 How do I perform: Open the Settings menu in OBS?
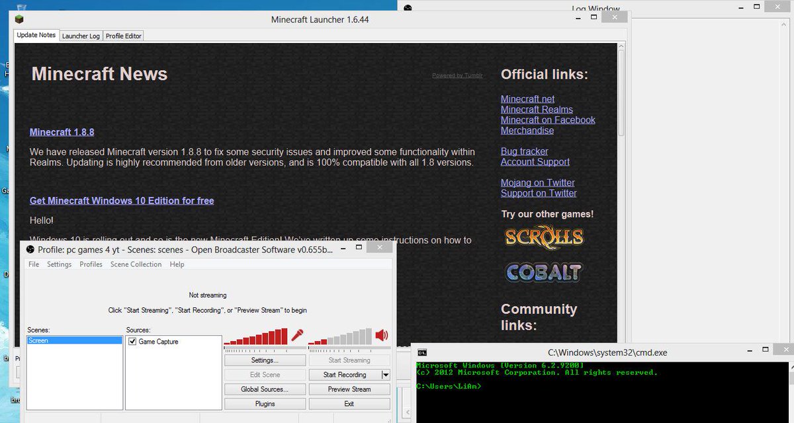[60, 264]
